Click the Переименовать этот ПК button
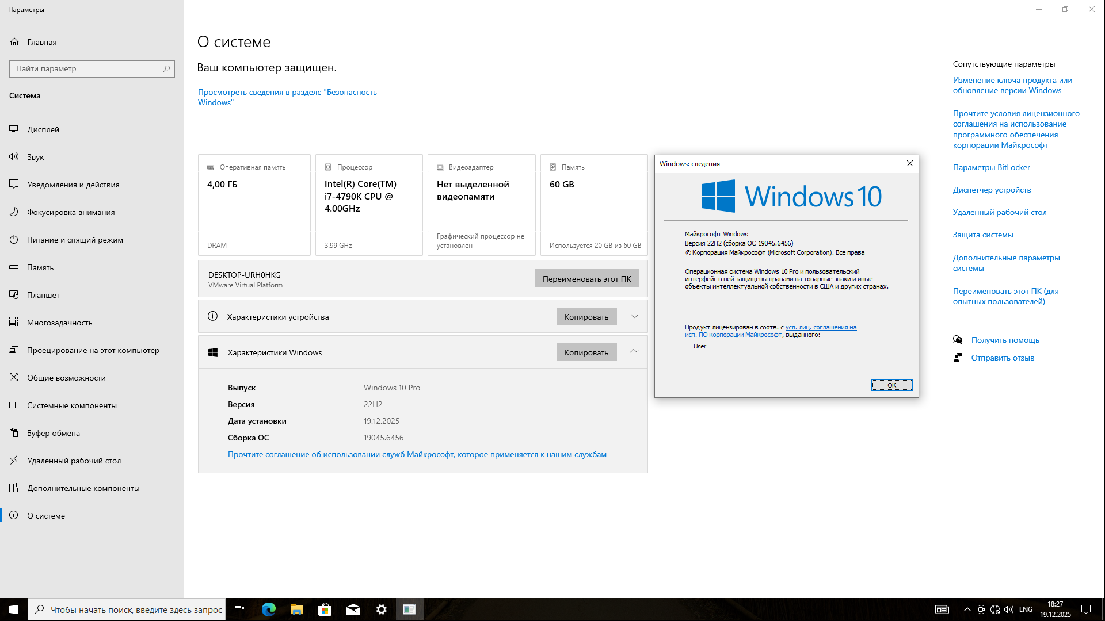 pos(586,278)
